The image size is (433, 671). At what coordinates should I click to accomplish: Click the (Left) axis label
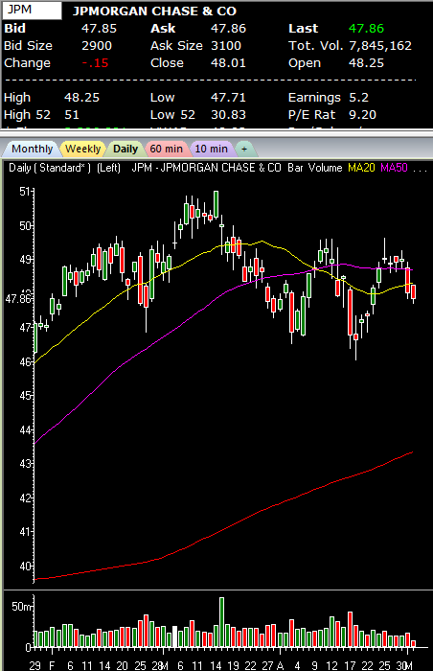click(x=108, y=168)
